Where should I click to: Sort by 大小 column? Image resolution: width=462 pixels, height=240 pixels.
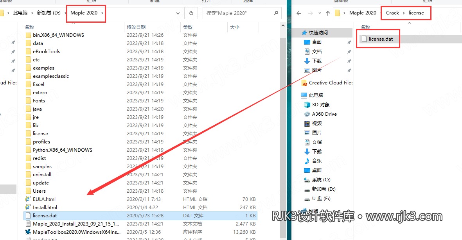(235, 27)
